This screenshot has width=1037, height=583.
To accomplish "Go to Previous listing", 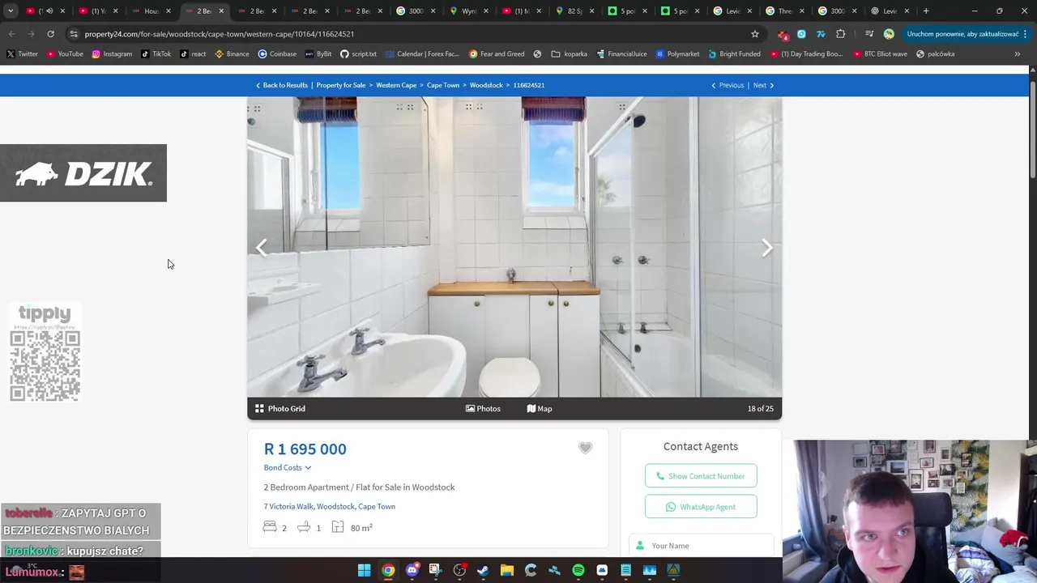I will (728, 85).
